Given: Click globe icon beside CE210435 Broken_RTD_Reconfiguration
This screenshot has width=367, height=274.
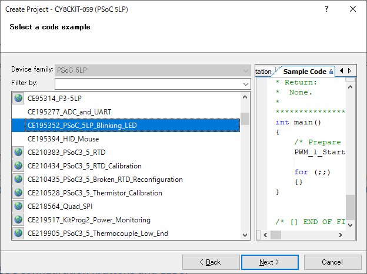Looking at the screenshot, I should [18, 180].
